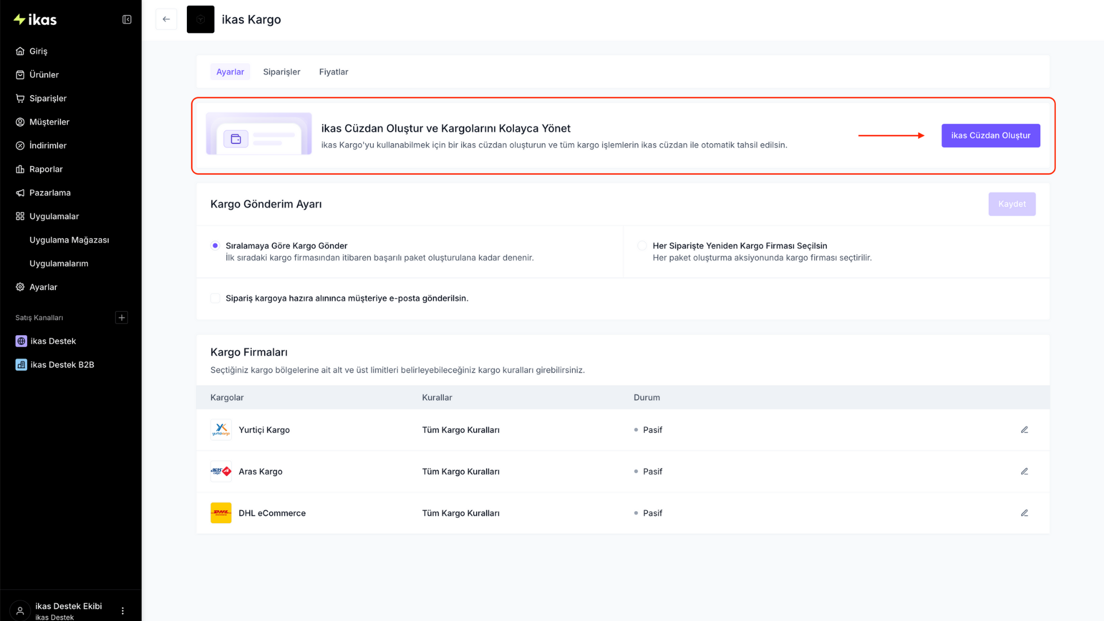The height and width of the screenshot is (621, 1104).
Task: Select Sıralamaya Göre Kargo Gönder radio option
Action: [215, 246]
